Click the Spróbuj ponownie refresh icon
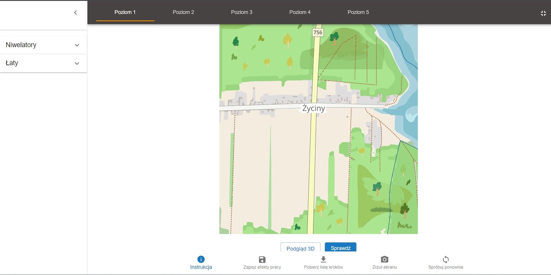This screenshot has width=551, height=275. (x=446, y=259)
